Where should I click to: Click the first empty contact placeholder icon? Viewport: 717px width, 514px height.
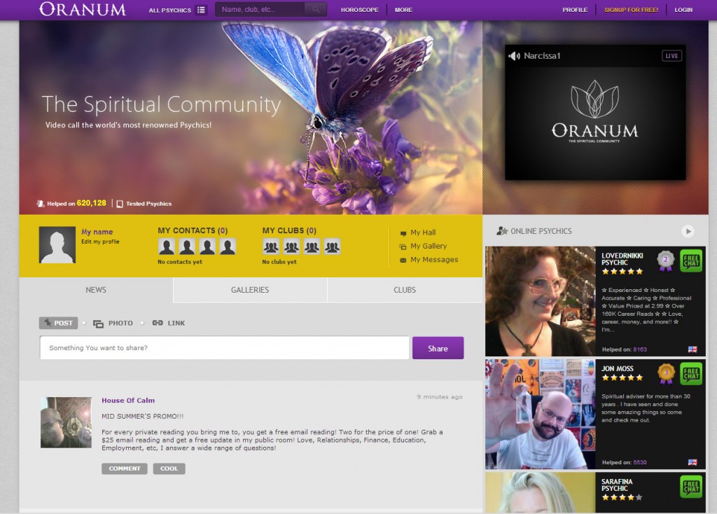pyautogui.click(x=167, y=246)
